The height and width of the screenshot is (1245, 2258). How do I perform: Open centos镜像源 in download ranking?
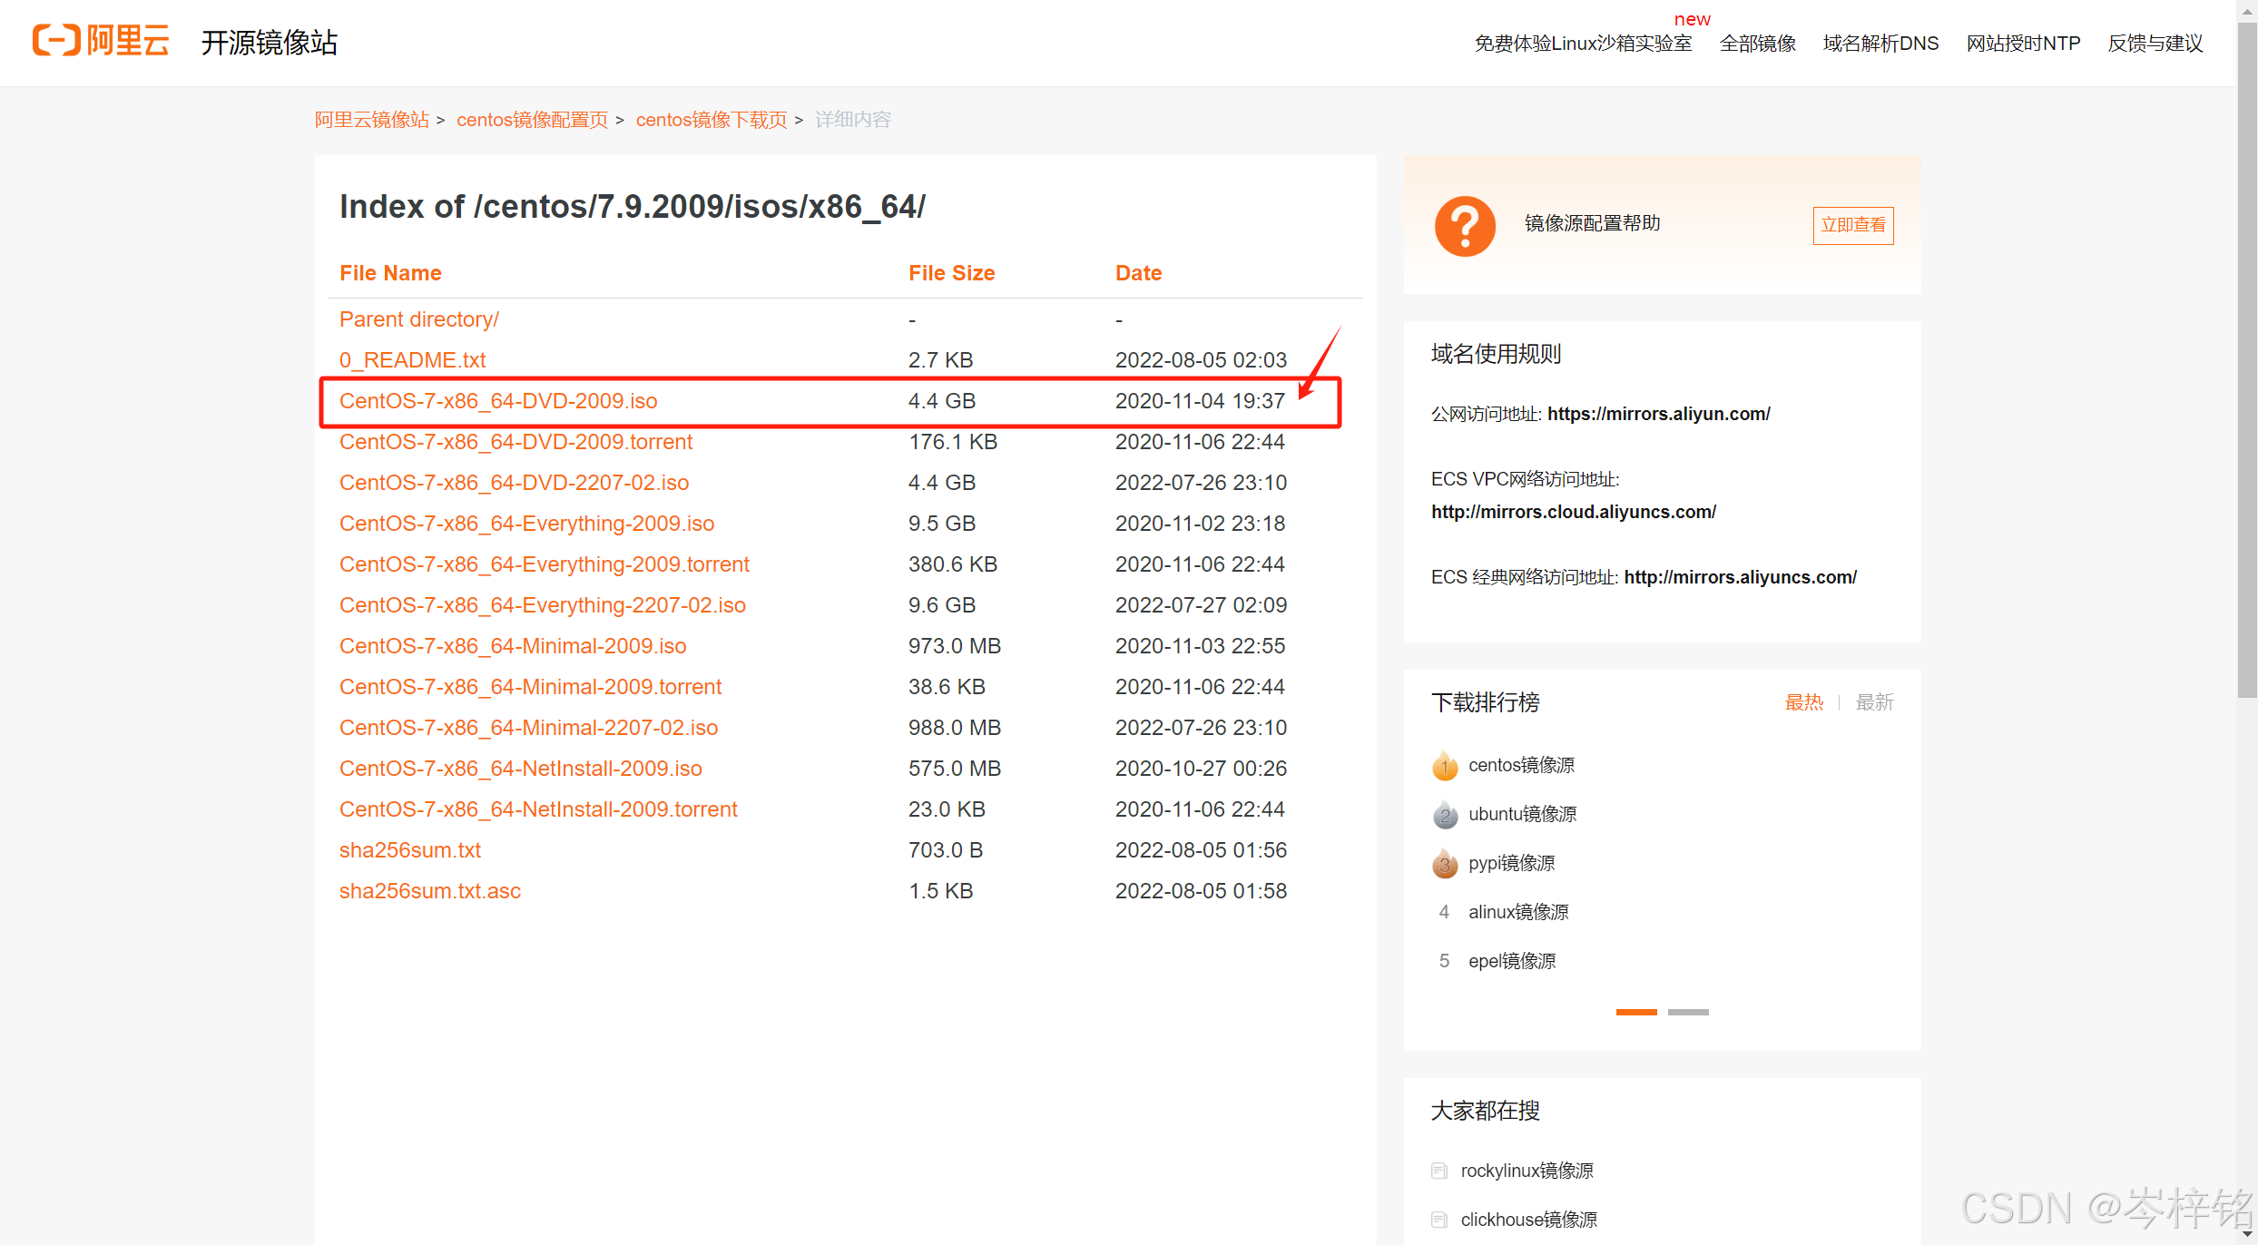point(1521,765)
